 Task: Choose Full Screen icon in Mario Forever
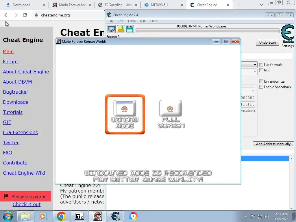[x=171, y=114]
